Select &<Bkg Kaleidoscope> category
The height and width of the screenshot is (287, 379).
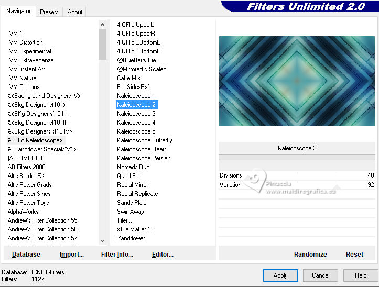35,140
